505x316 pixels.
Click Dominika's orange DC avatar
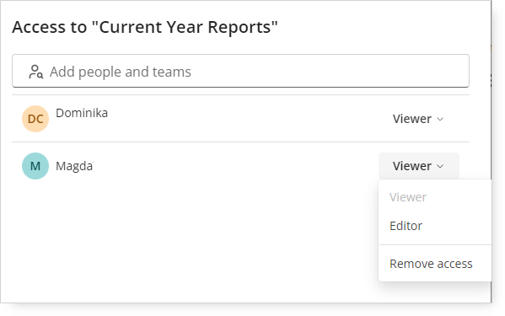35,119
